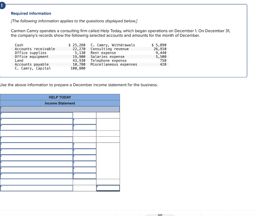Click the 'Accounts receivable' label
256x216 pixels.
(35, 49)
